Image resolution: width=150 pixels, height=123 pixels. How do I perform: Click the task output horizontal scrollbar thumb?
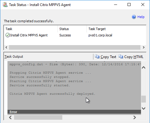click(x=38, y=117)
